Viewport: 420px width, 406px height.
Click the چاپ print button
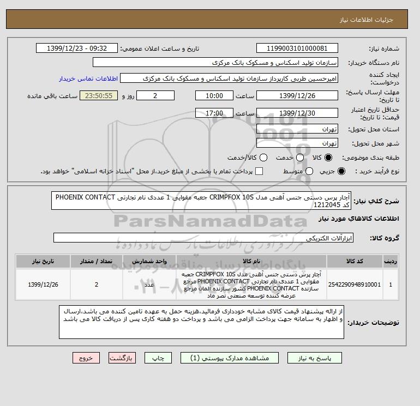(x=158, y=358)
